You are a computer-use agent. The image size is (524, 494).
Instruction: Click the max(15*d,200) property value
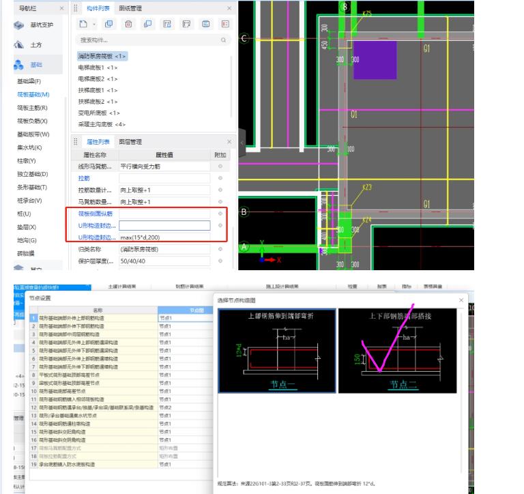point(164,237)
